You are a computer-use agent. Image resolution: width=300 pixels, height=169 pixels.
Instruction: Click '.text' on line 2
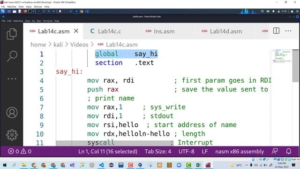coord(144,62)
